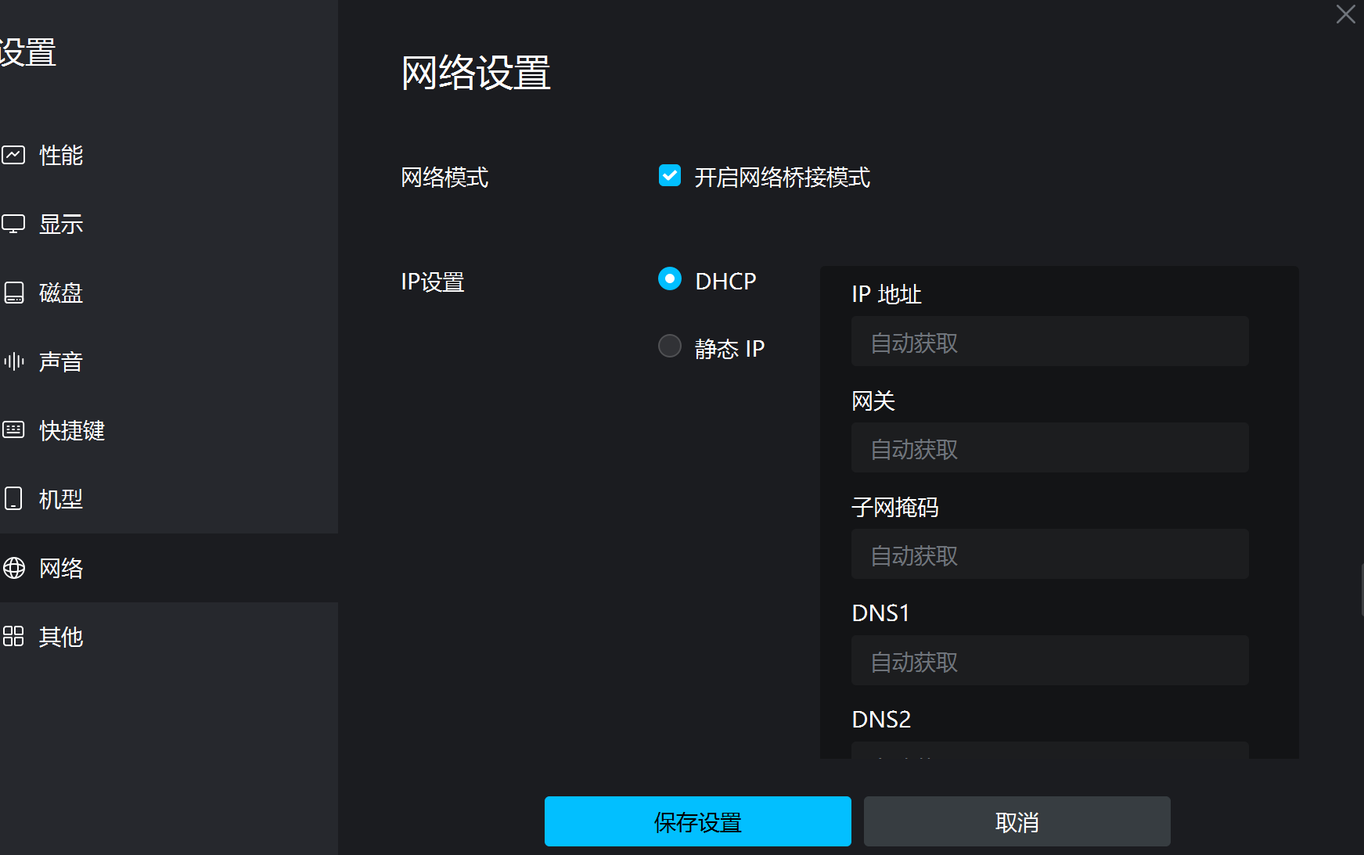Click the 网络 globe icon
Screen dimensions: 1364x855
pyautogui.click(x=13, y=568)
